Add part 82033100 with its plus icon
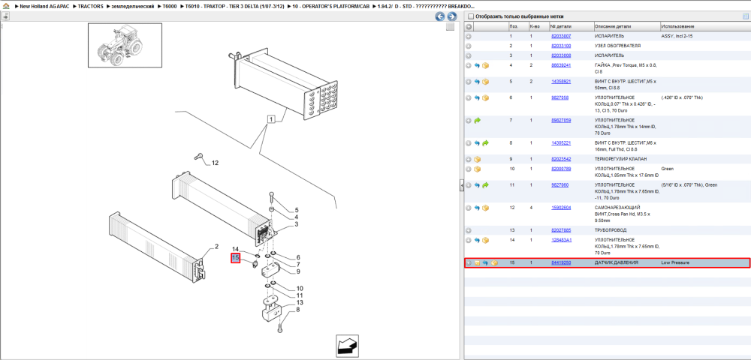 point(469,46)
